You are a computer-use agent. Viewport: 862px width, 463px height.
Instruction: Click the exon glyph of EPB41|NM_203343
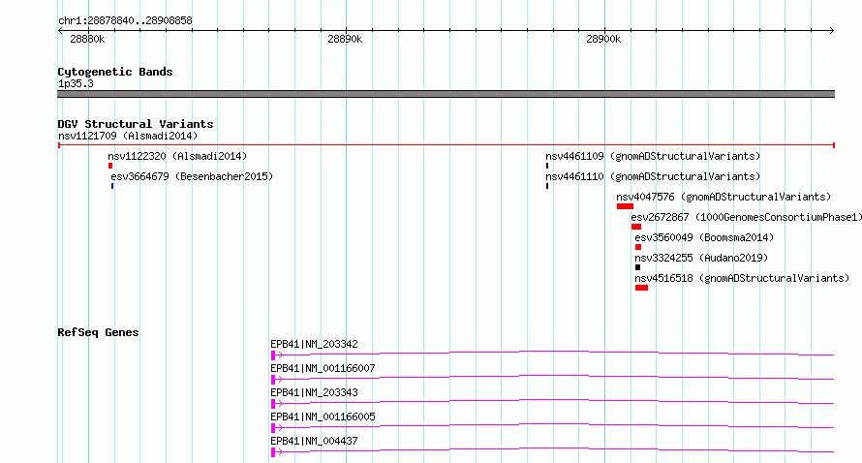tap(273, 404)
